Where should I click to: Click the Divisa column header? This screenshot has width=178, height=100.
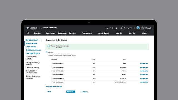[x=94, y=59]
